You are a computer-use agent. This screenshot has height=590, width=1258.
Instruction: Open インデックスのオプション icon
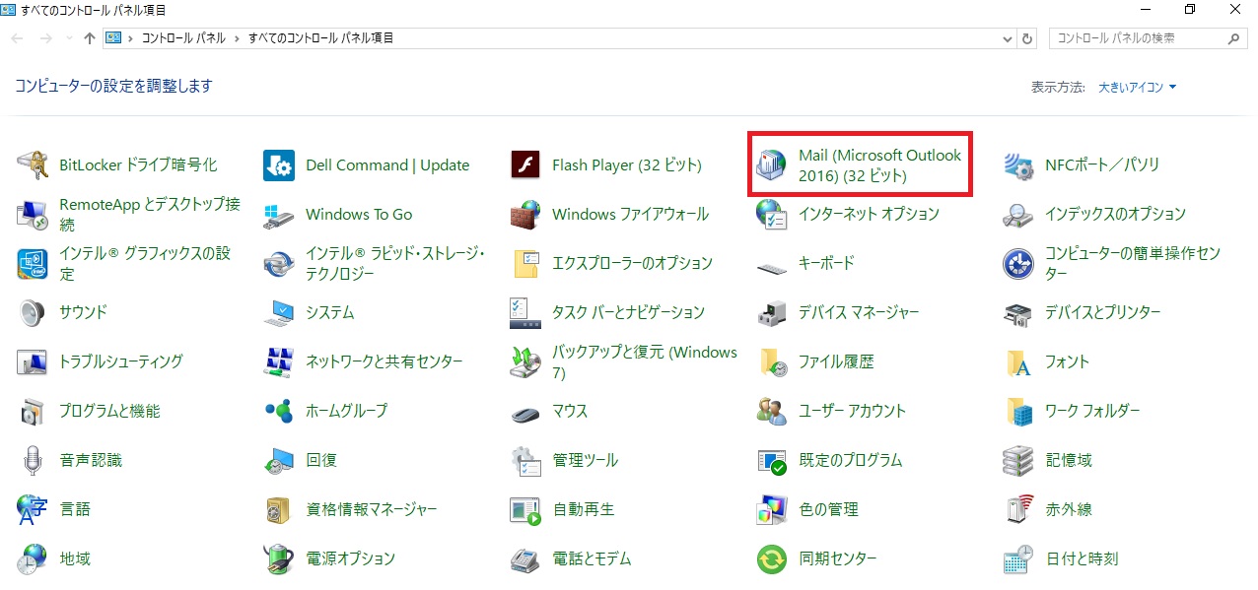click(1018, 215)
